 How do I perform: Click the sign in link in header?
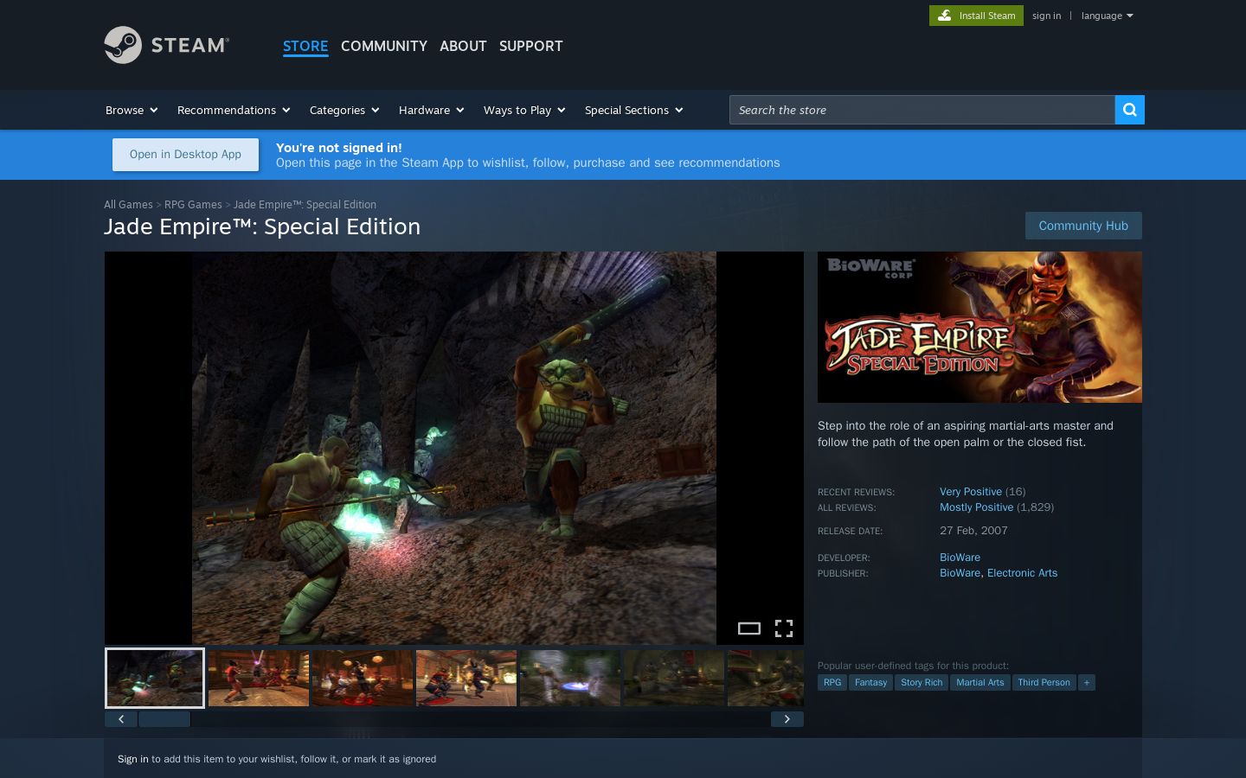click(x=1046, y=16)
